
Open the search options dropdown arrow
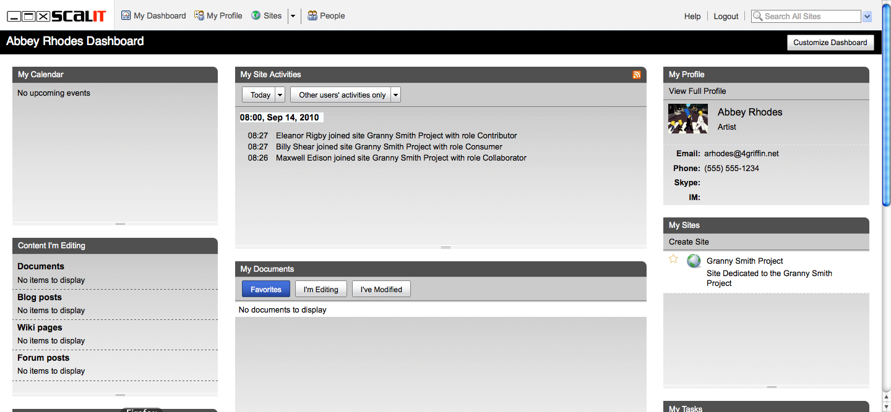867,17
